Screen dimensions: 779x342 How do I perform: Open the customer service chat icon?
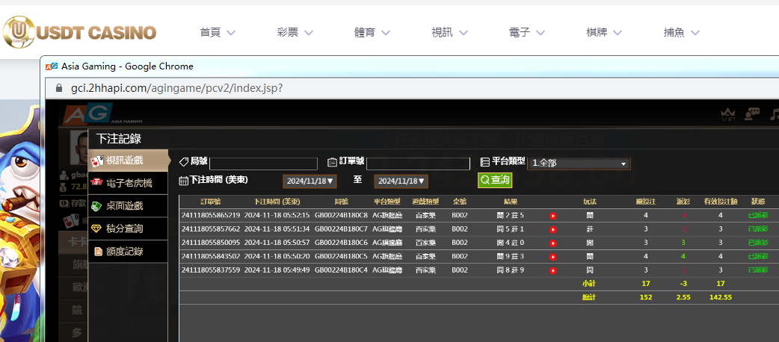[x=753, y=114]
